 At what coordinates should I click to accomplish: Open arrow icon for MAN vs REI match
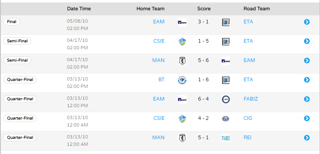click(307, 138)
